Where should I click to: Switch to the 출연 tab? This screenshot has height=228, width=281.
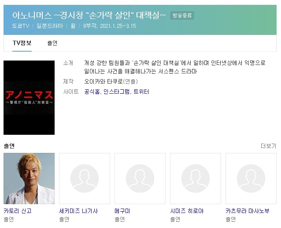pyautogui.click(x=52, y=43)
